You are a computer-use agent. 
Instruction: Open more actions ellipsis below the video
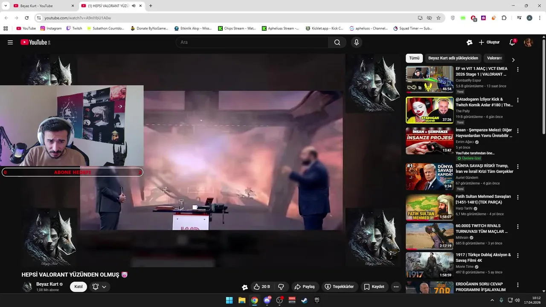coord(396,287)
